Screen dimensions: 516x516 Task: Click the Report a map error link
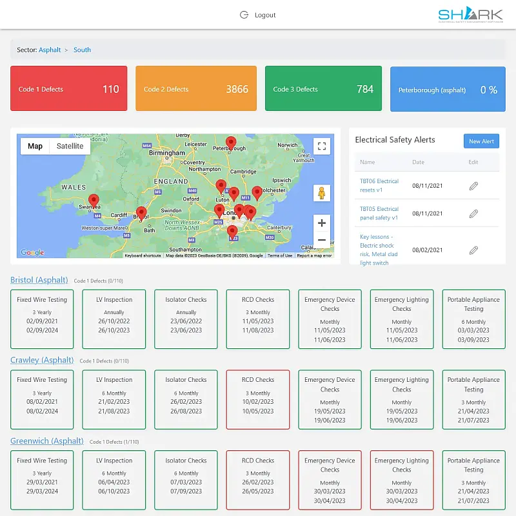(314, 255)
